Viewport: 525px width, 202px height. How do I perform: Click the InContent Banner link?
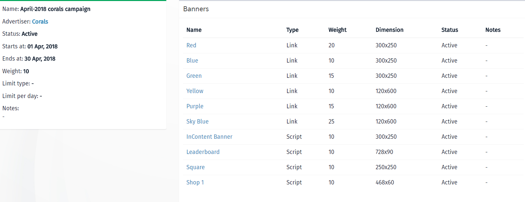click(209, 137)
